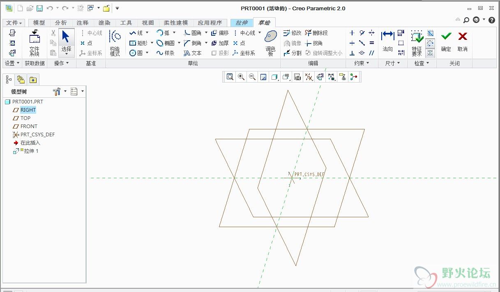The image size is (500, 292).
Task: Select the RIGHT datum plane in model tree
Action: [28, 110]
